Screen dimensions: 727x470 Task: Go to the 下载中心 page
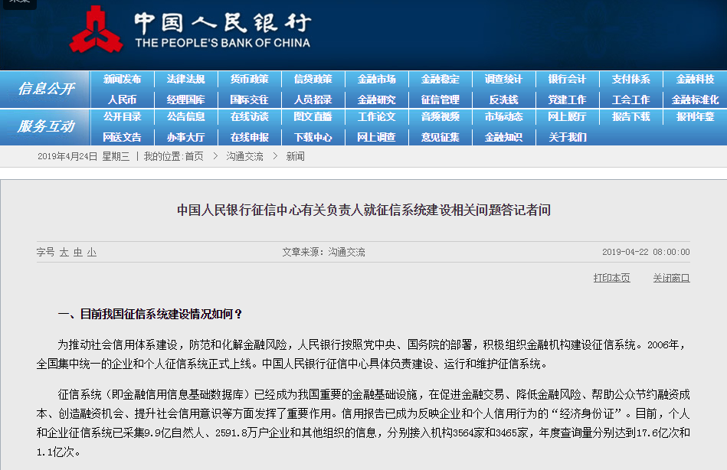pos(313,137)
